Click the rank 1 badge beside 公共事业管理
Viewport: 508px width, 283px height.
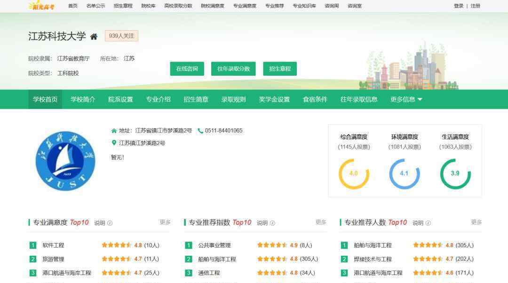tap(189, 245)
